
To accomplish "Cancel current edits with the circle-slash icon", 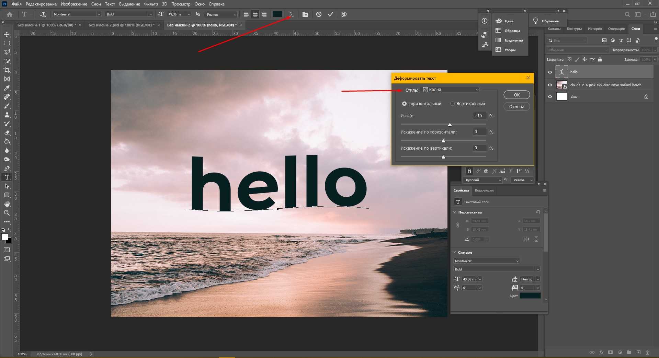I will (319, 14).
